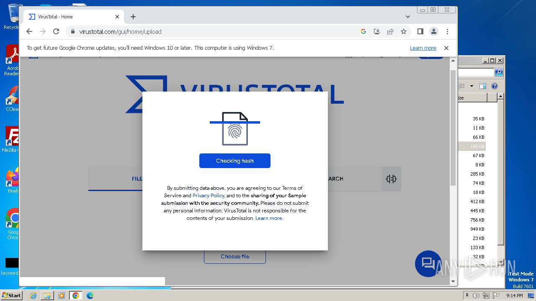Click the 9:14 PM clock in the tray
This screenshot has height=301, width=536.
(x=515, y=296)
